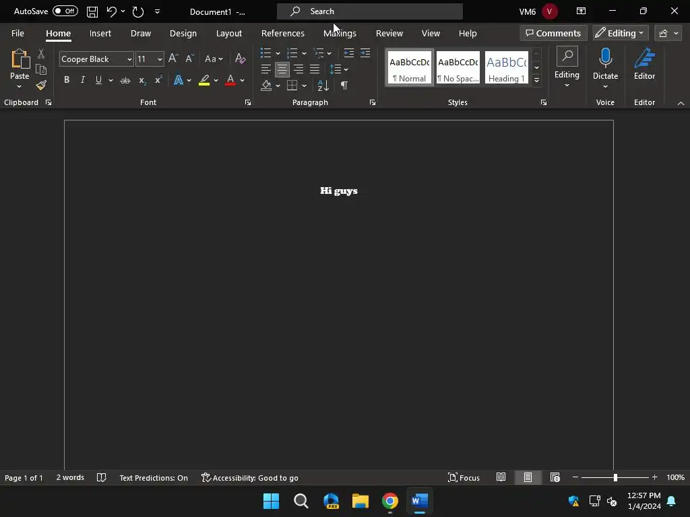Screen dimensions: 690x517
Task: Apply No Spacing style
Action: (x=458, y=67)
